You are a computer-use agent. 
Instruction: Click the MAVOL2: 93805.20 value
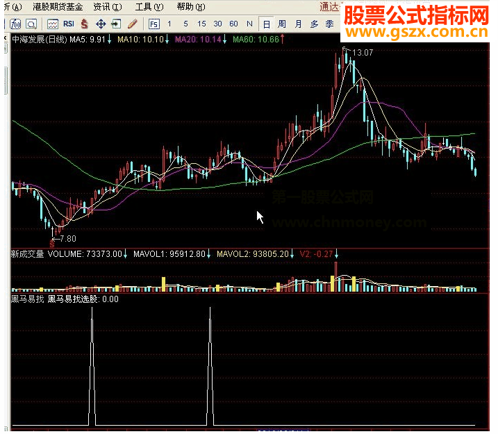253,254
